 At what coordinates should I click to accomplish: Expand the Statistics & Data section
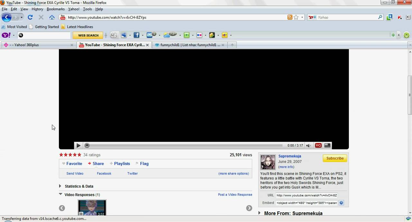click(x=60, y=186)
